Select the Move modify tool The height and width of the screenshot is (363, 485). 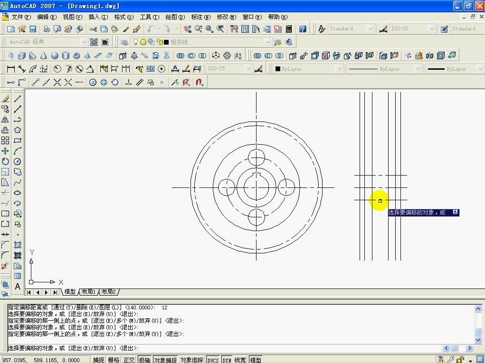pos(5,151)
